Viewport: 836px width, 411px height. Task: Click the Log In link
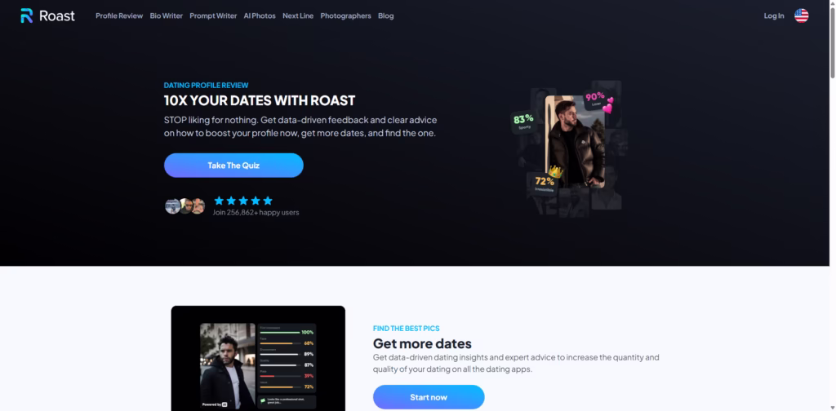[x=774, y=16]
